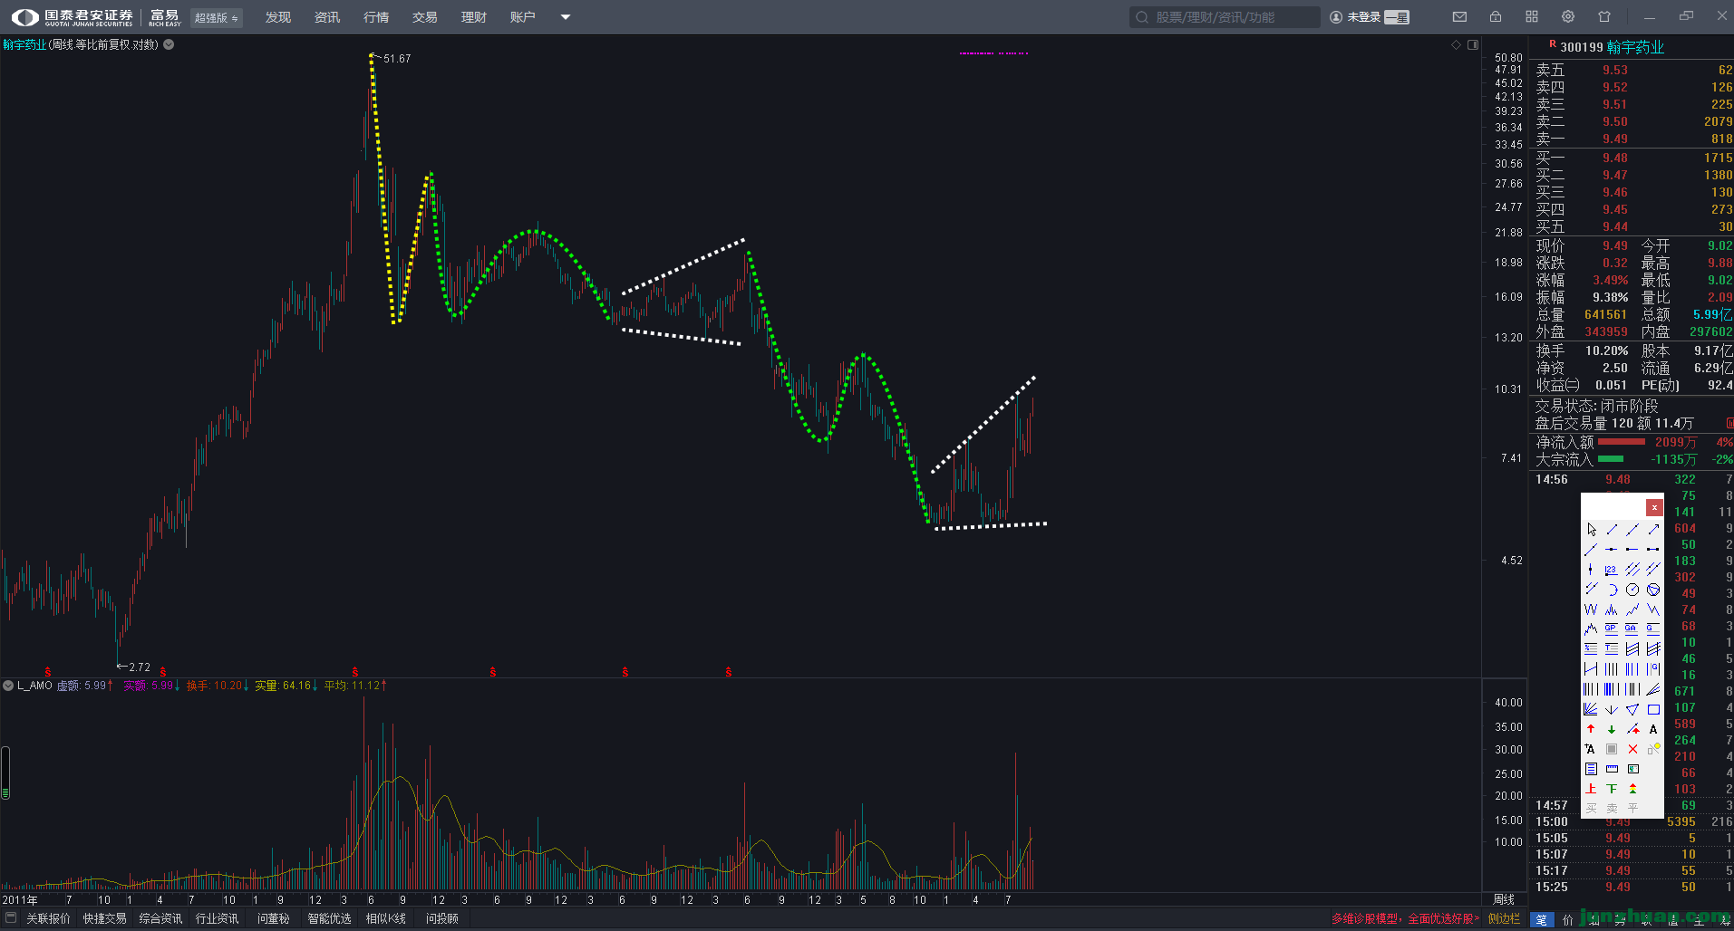Open the 问投顾 tab
This screenshot has width=1734, height=931.
pyautogui.click(x=442, y=918)
